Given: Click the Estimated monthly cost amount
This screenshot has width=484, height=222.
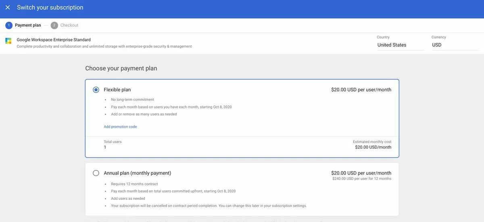Looking at the screenshot, I should pyautogui.click(x=373, y=147).
